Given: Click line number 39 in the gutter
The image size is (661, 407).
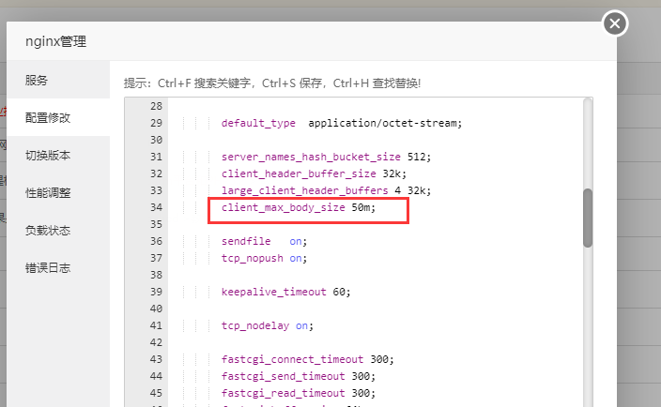Looking at the screenshot, I should point(157,292).
